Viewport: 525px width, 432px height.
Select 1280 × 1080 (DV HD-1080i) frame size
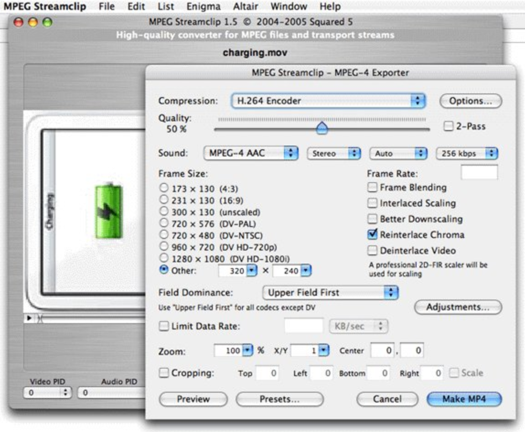tap(164, 258)
